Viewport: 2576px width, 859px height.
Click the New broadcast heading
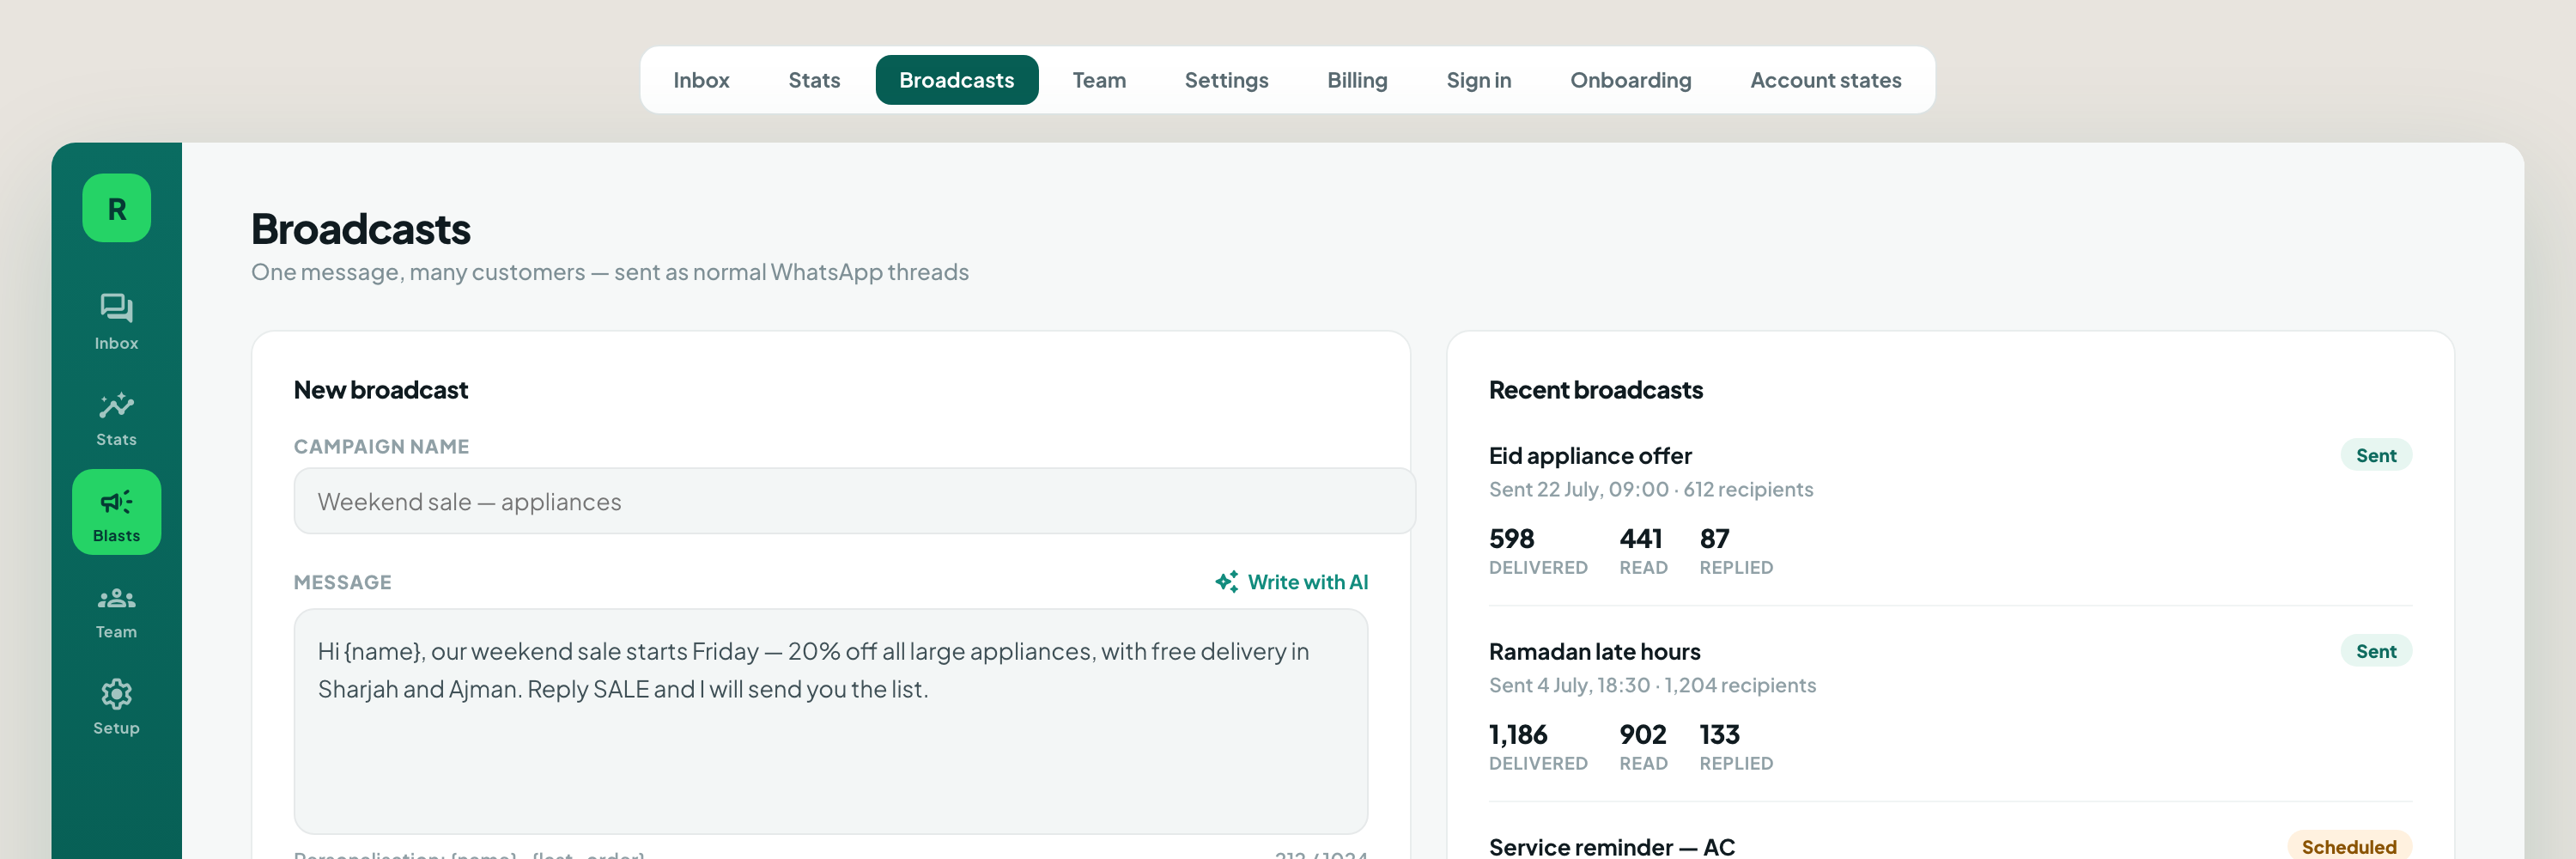click(380, 390)
